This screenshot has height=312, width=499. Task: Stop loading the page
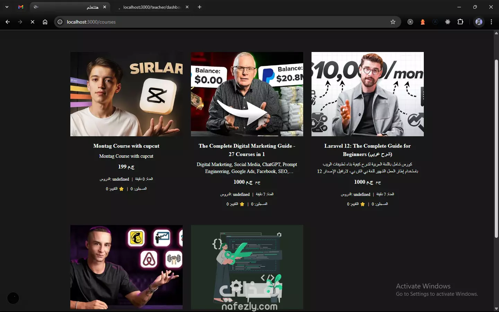pos(33,22)
